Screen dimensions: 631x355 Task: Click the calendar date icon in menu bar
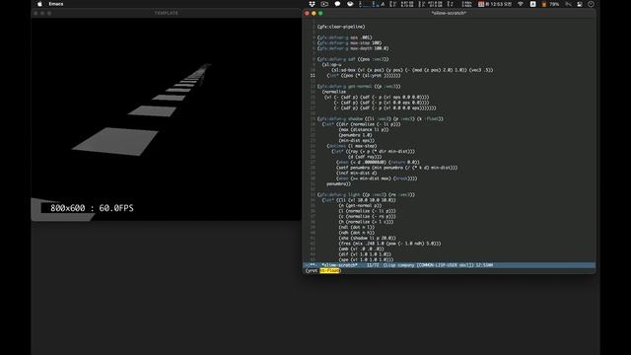tap(481, 4)
